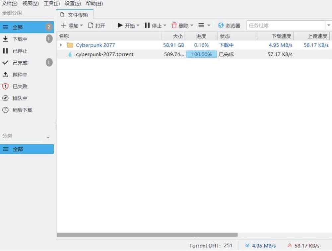Open the 设置(S) menu
This screenshot has height=251, width=332.
[x=73, y=3]
